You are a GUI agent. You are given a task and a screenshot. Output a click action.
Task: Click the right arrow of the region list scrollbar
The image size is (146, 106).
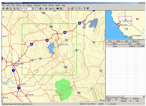point(144,96)
